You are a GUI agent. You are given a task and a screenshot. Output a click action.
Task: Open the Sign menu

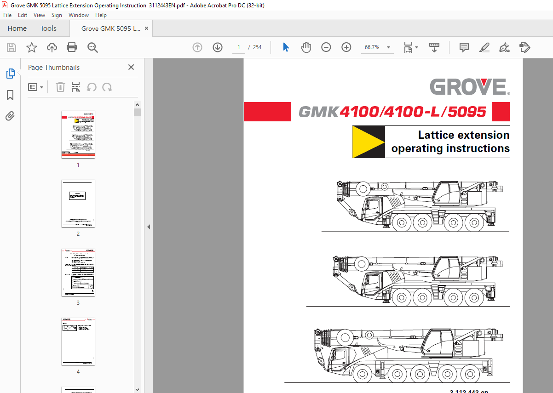[57, 15]
